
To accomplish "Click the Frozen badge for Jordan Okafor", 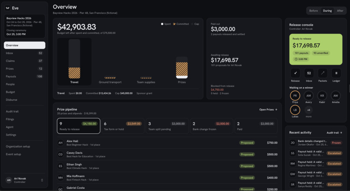I will (336, 142).
